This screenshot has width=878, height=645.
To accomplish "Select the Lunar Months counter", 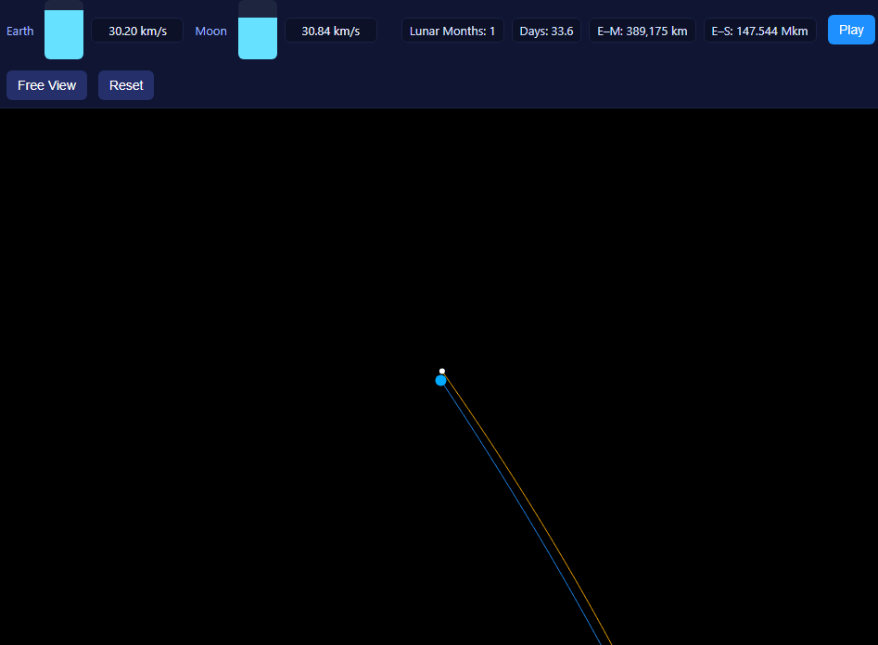I will coord(452,30).
